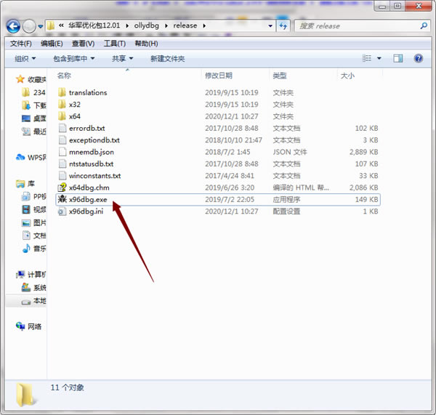Select the x64 folder
436x415 pixels.
click(x=75, y=116)
